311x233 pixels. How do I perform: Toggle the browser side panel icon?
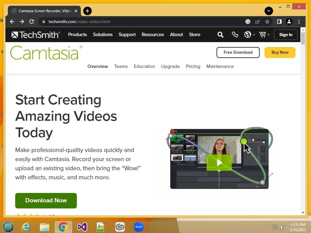[x=279, y=22]
